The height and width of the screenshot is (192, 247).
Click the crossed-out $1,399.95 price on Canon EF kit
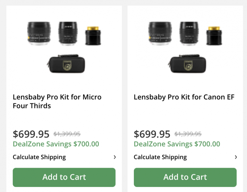(188, 134)
